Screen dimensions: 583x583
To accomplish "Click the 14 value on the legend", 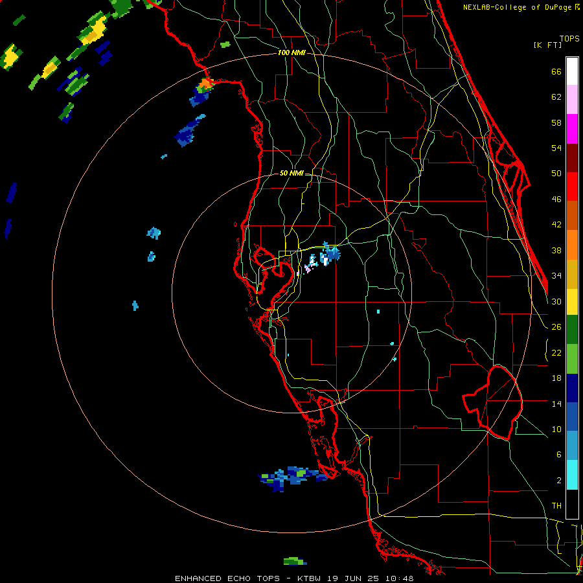I will [x=556, y=404].
